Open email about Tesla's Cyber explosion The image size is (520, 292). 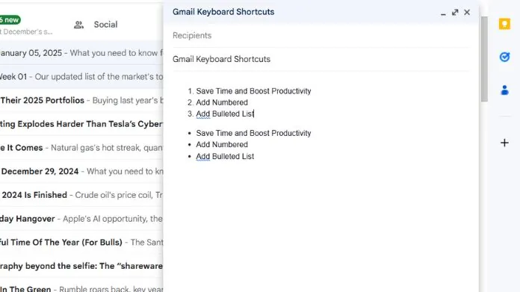81,124
